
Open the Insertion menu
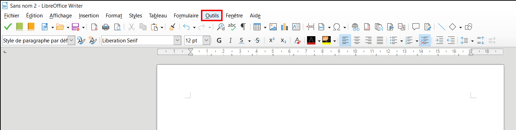click(x=89, y=16)
